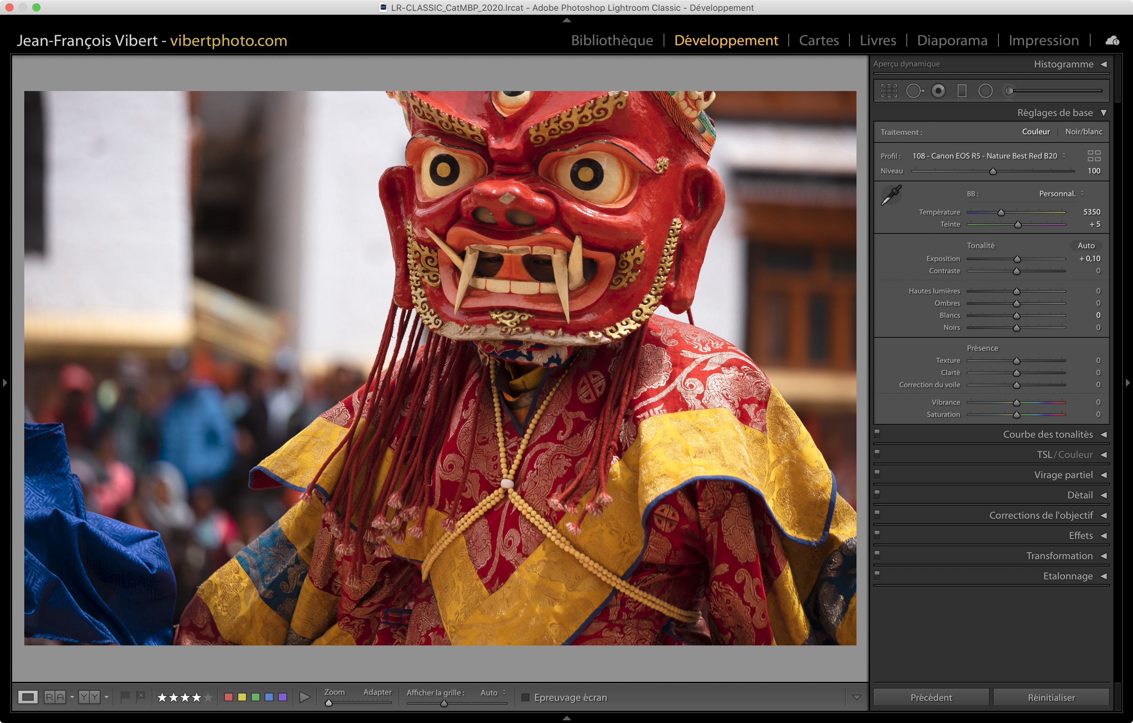Activate the spot removal tool
Screen dimensions: 1133x723
pyautogui.click(x=914, y=91)
